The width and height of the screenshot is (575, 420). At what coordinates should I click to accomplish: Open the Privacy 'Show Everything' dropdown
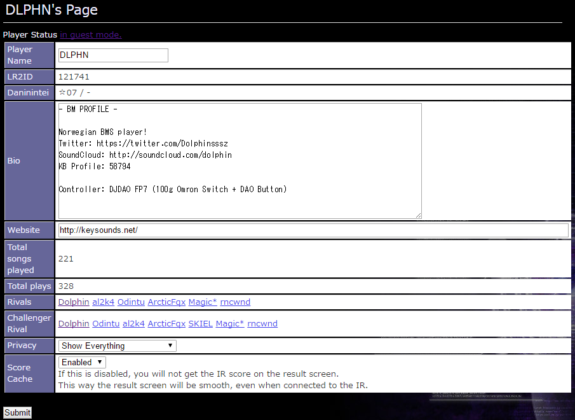[x=117, y=346]
